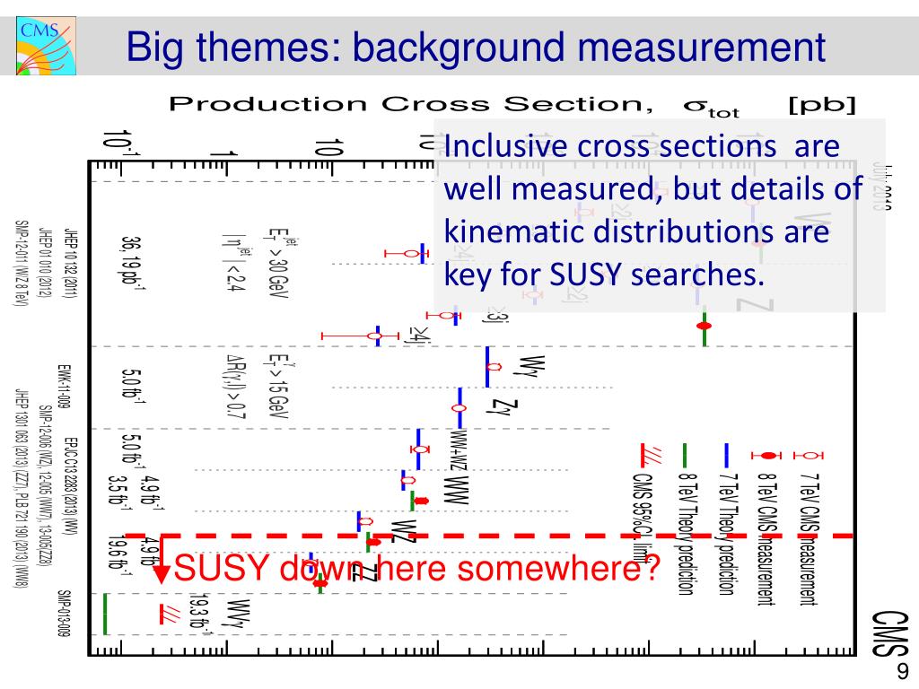Click the 'Zγ' process label

click(503, 406)
